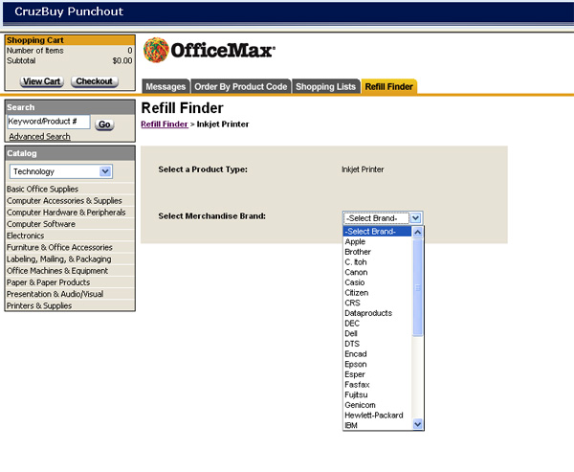
Task: Open Printers & Supplies category
Action: (x=39, y=305)
